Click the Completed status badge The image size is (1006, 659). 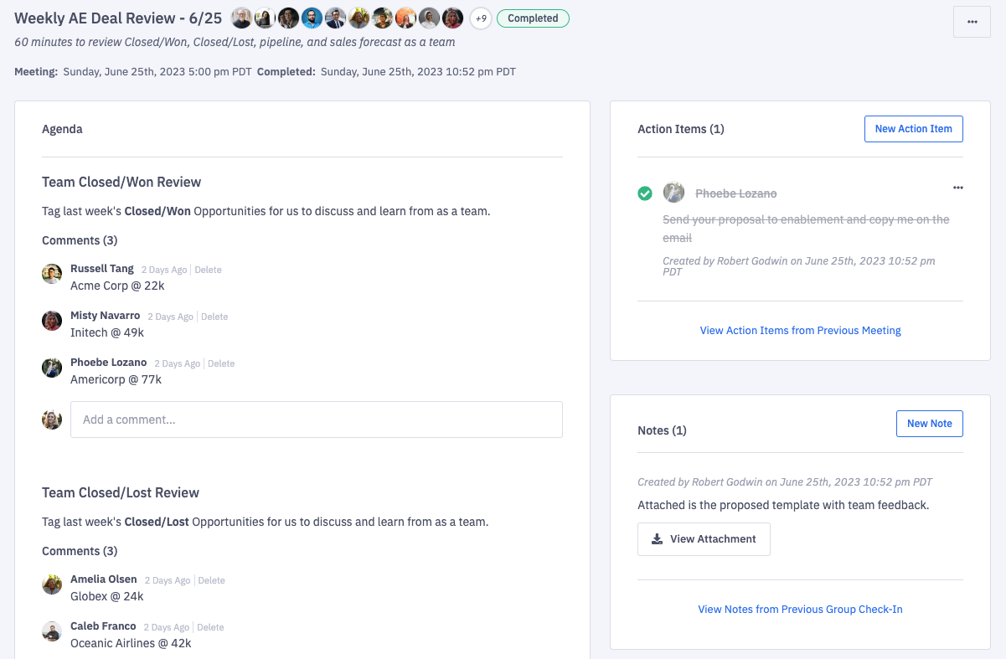pos(533,18)
